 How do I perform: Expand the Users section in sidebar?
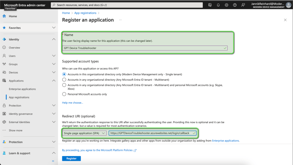54,56
